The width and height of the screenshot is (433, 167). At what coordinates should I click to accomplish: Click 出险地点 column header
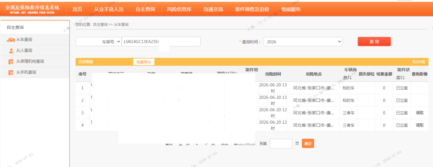point(314,74)
